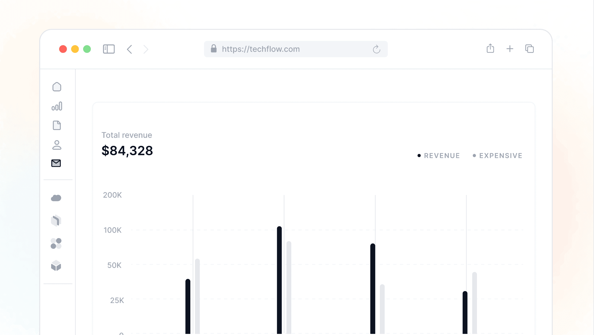Show the tab overview
The image size is (594, 335).
[x=529, y=49]
